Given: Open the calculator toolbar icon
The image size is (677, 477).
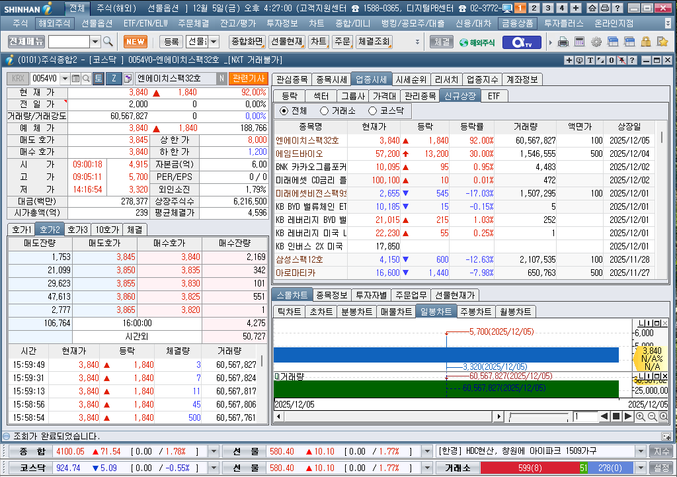Looking at the screenshot, I should point(579,42).
